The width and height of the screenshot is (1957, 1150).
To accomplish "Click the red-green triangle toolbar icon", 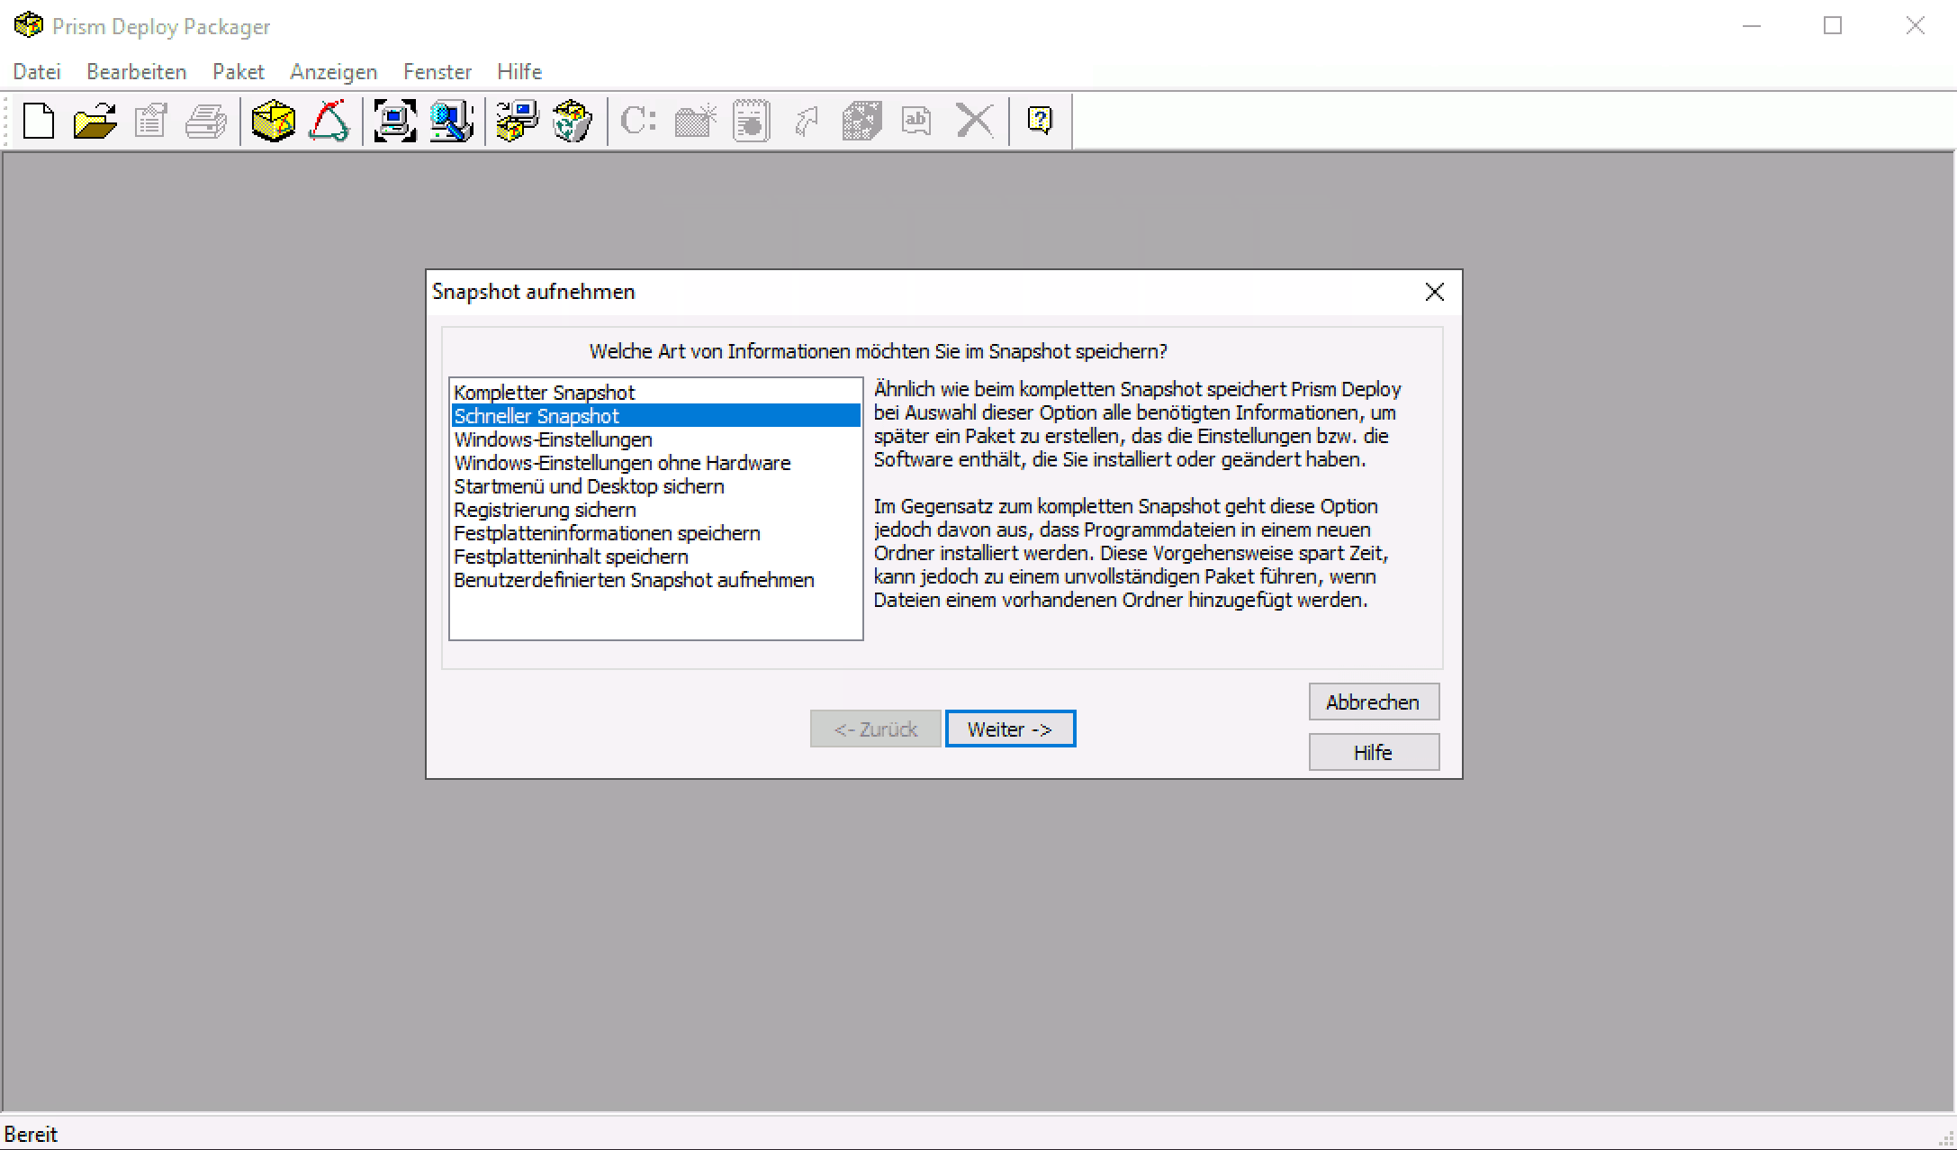I will (329, 121).
